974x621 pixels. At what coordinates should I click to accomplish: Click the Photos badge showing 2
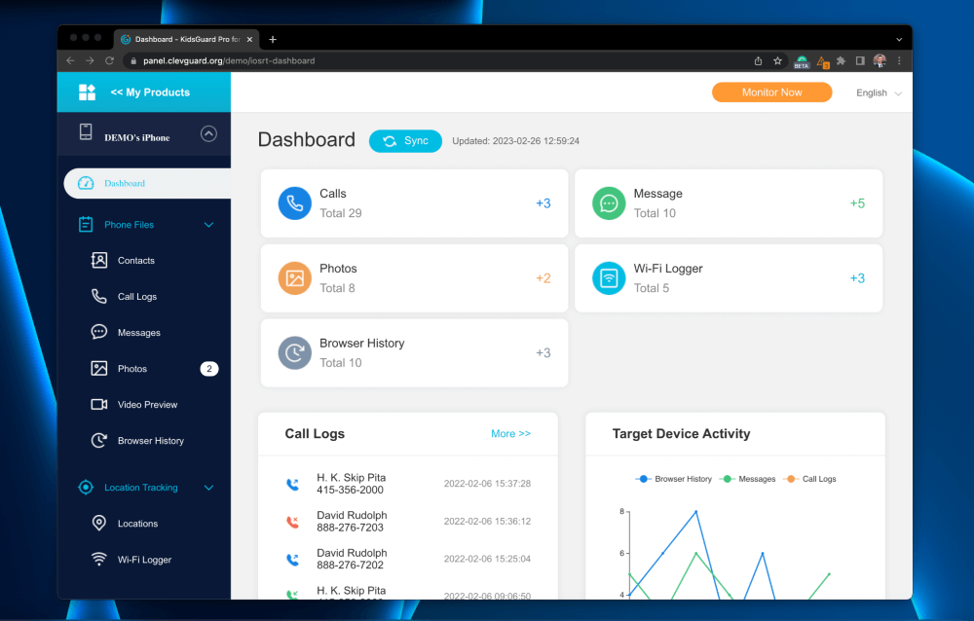209,369
